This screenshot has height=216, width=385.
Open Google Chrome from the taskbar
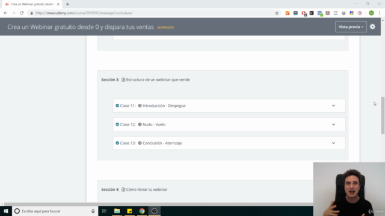pyautogui.click(x=142, y=211)
